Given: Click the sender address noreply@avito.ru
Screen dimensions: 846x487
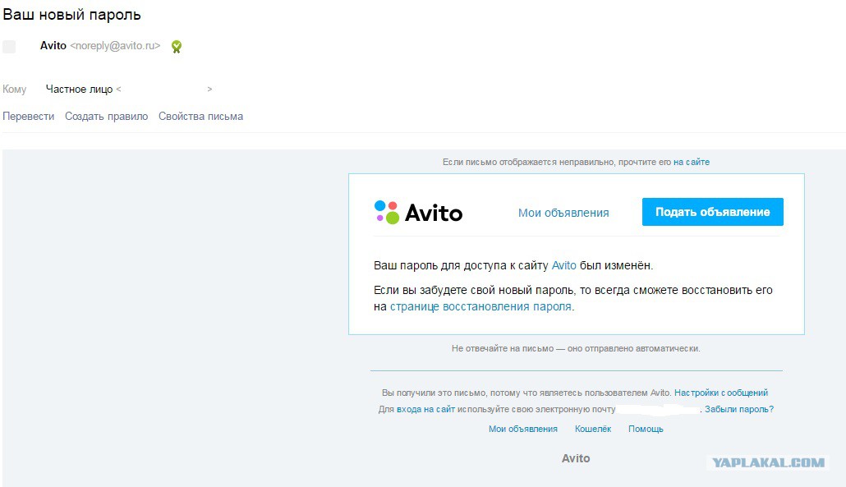Looking at the screenshot, I should pos(116,46).
